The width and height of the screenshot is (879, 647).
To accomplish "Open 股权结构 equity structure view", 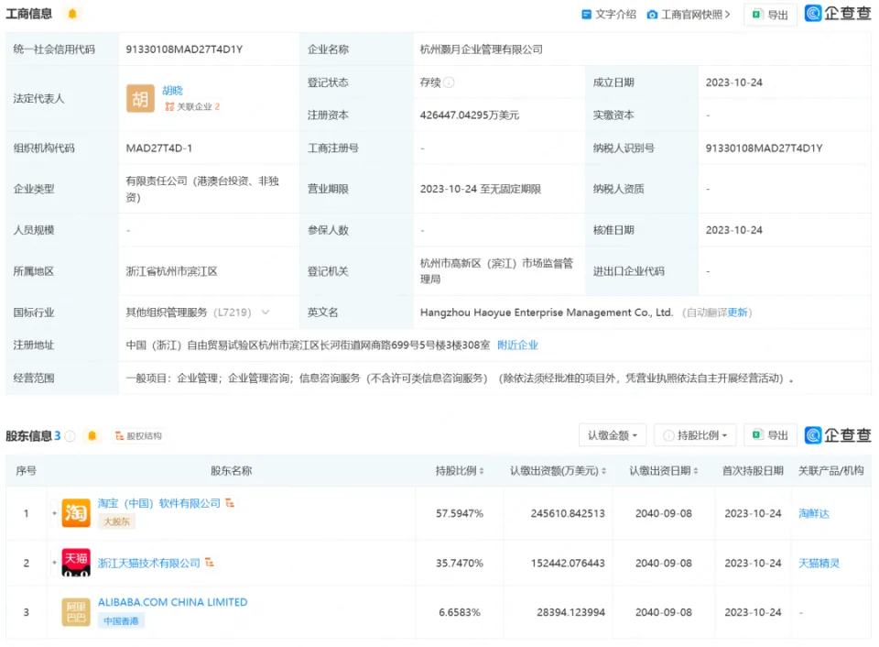I will [x=138, y=436].
